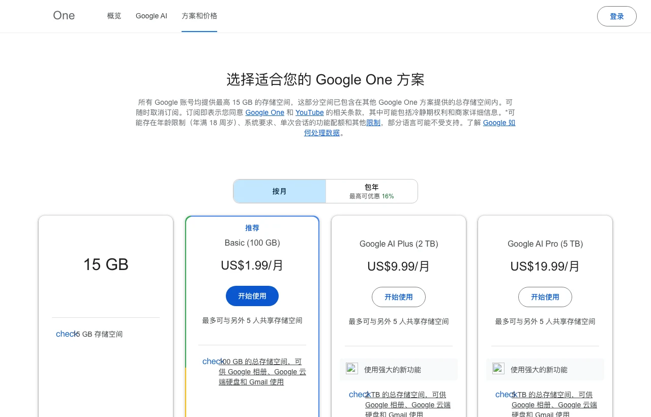Open the 概览 nav tab
This screenshot has height=417, width=651.
click(114, 16)
